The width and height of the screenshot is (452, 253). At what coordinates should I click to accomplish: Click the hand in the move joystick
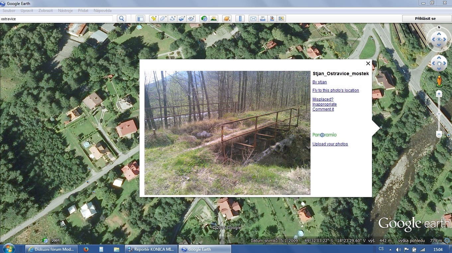click(x=439, y=63)
